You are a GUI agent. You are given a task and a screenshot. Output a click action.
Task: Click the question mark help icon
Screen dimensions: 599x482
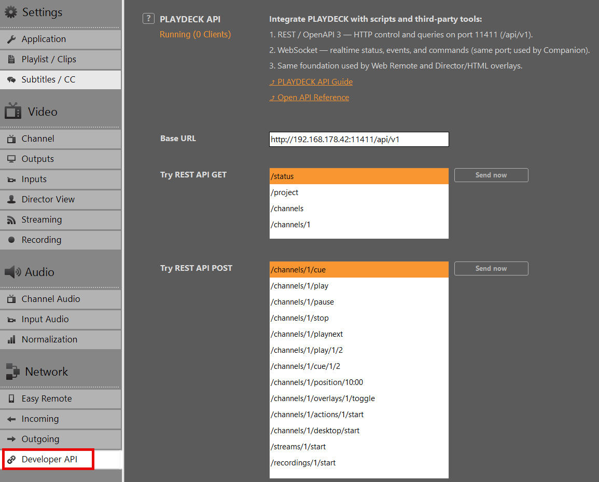149,18
